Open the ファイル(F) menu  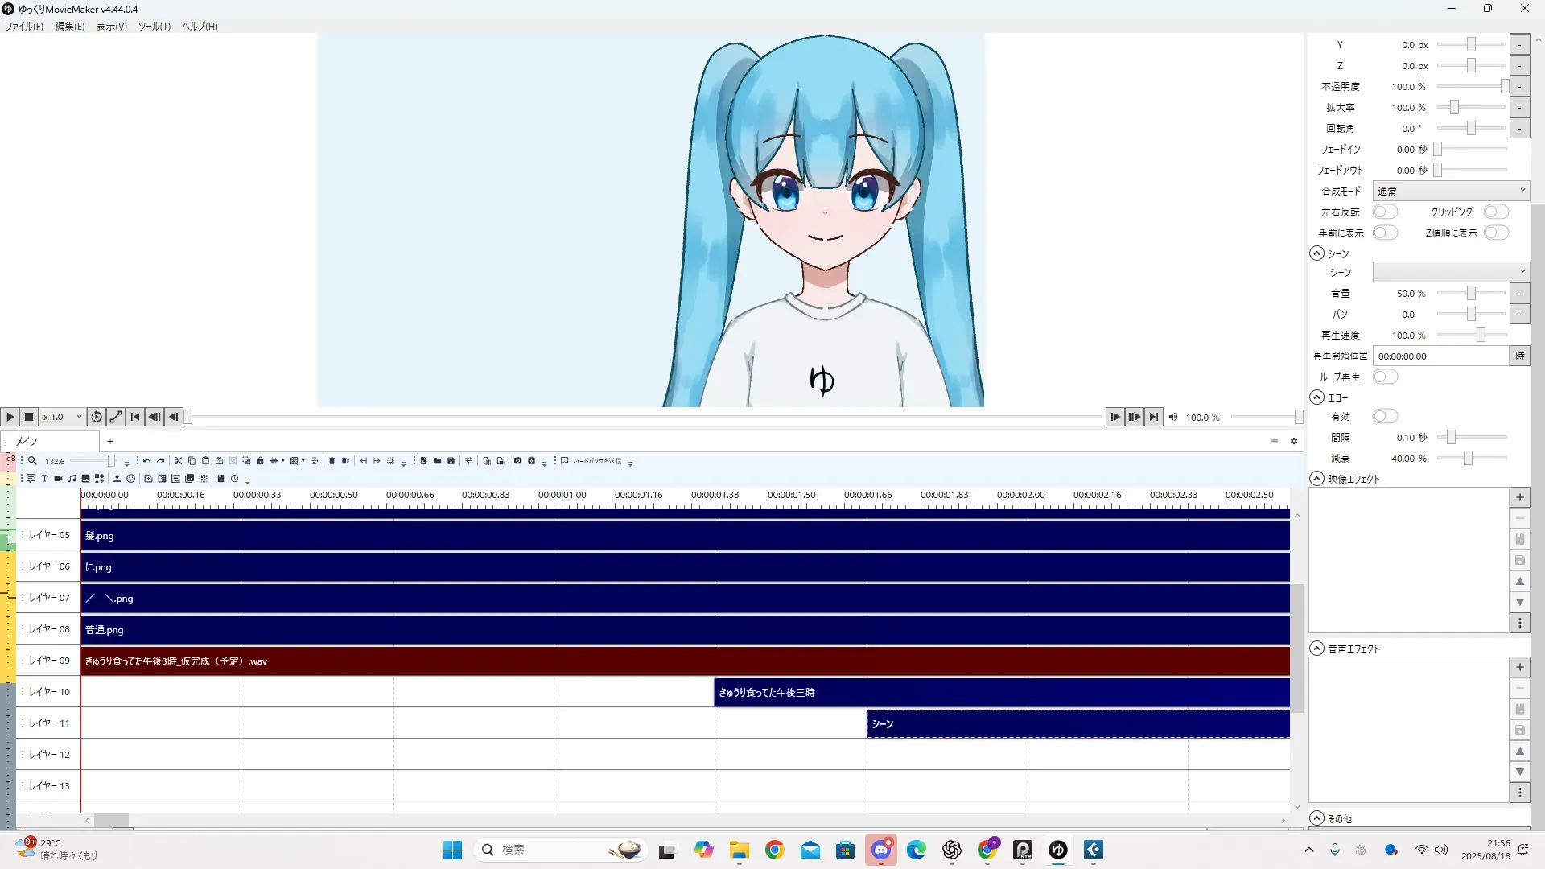(x=24, y=26)
